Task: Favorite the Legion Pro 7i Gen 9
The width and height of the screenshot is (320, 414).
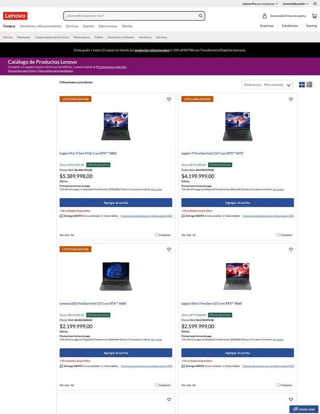Action: pos(169,99)
